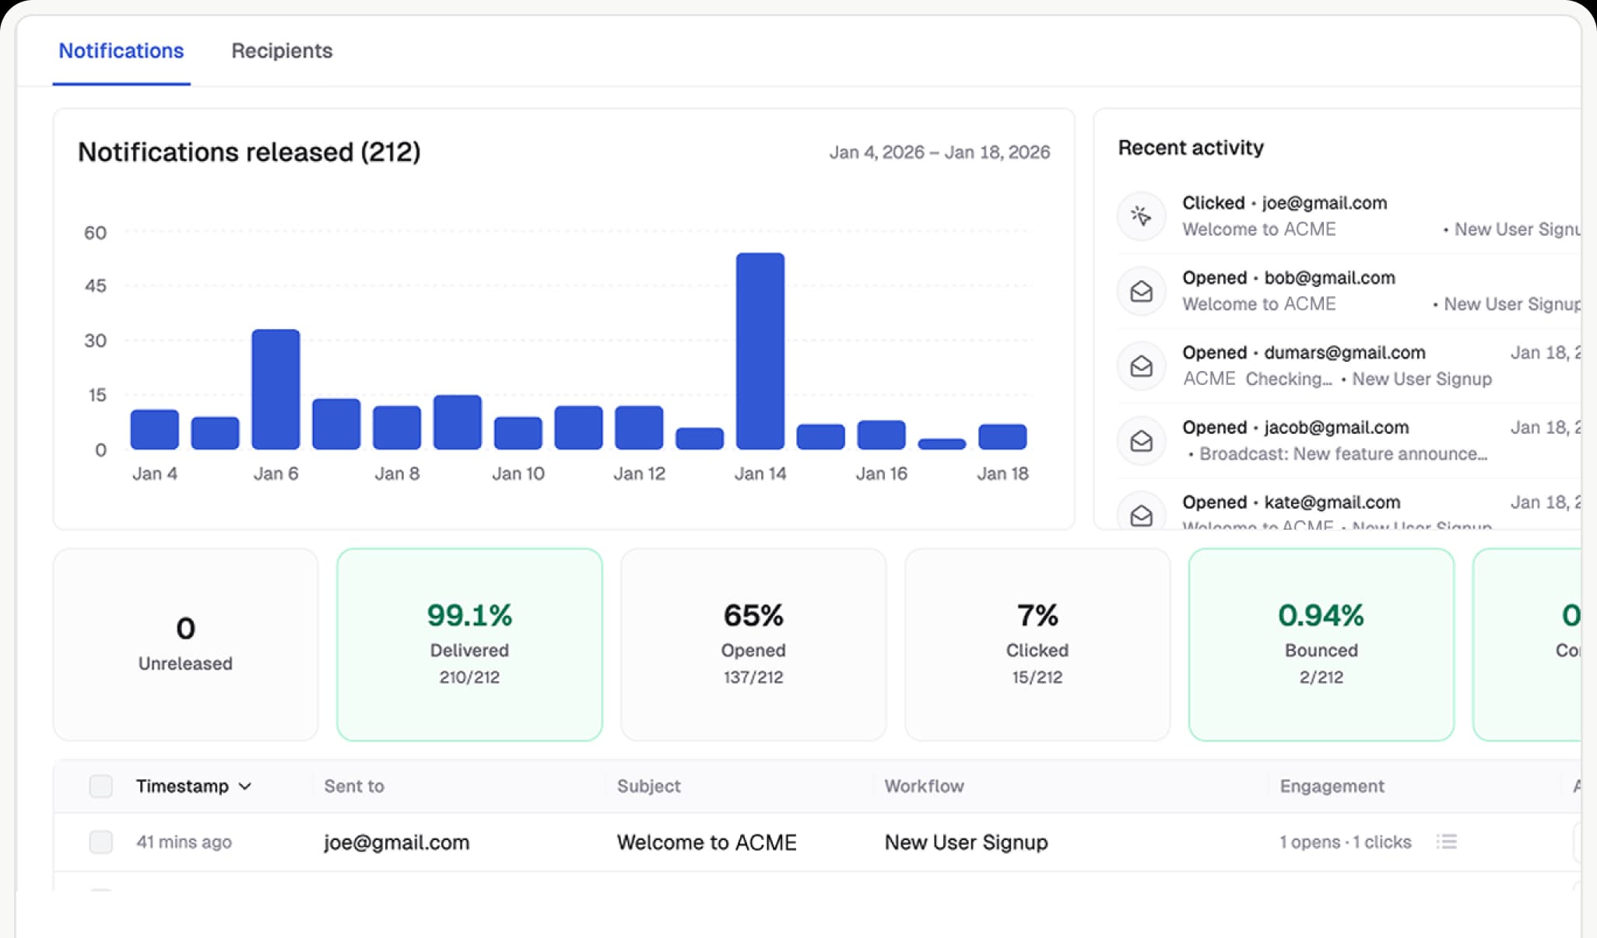This screenshot has width=1597, height=938.
Task: Click the envelope icon beside jacob@gmail.com broadcast activity
Action: (x=1141, y=440)
